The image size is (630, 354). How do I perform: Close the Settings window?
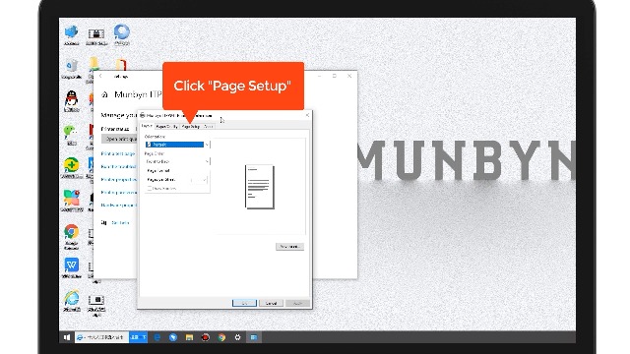(x=349, y=76)
